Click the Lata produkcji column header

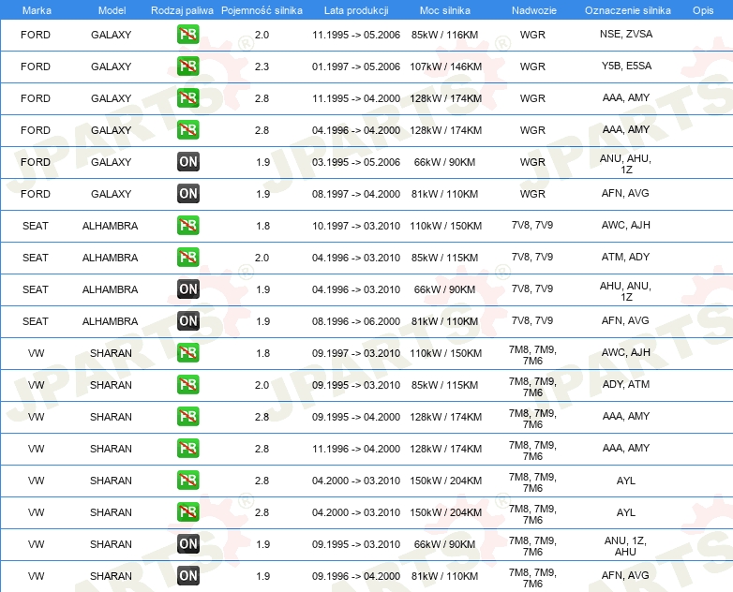pos(356,10)
